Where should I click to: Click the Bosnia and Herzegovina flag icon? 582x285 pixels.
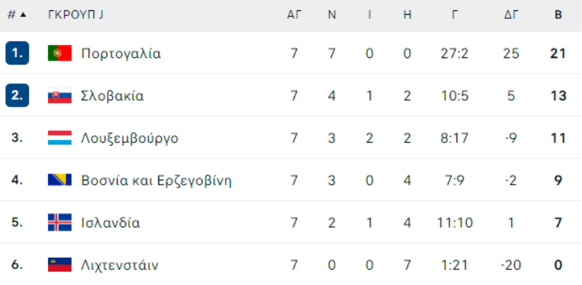(59, 180)
